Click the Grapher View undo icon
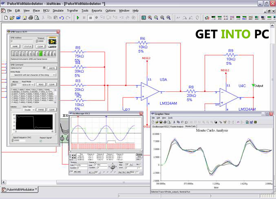276x199 pixels. tap(186, 122)
